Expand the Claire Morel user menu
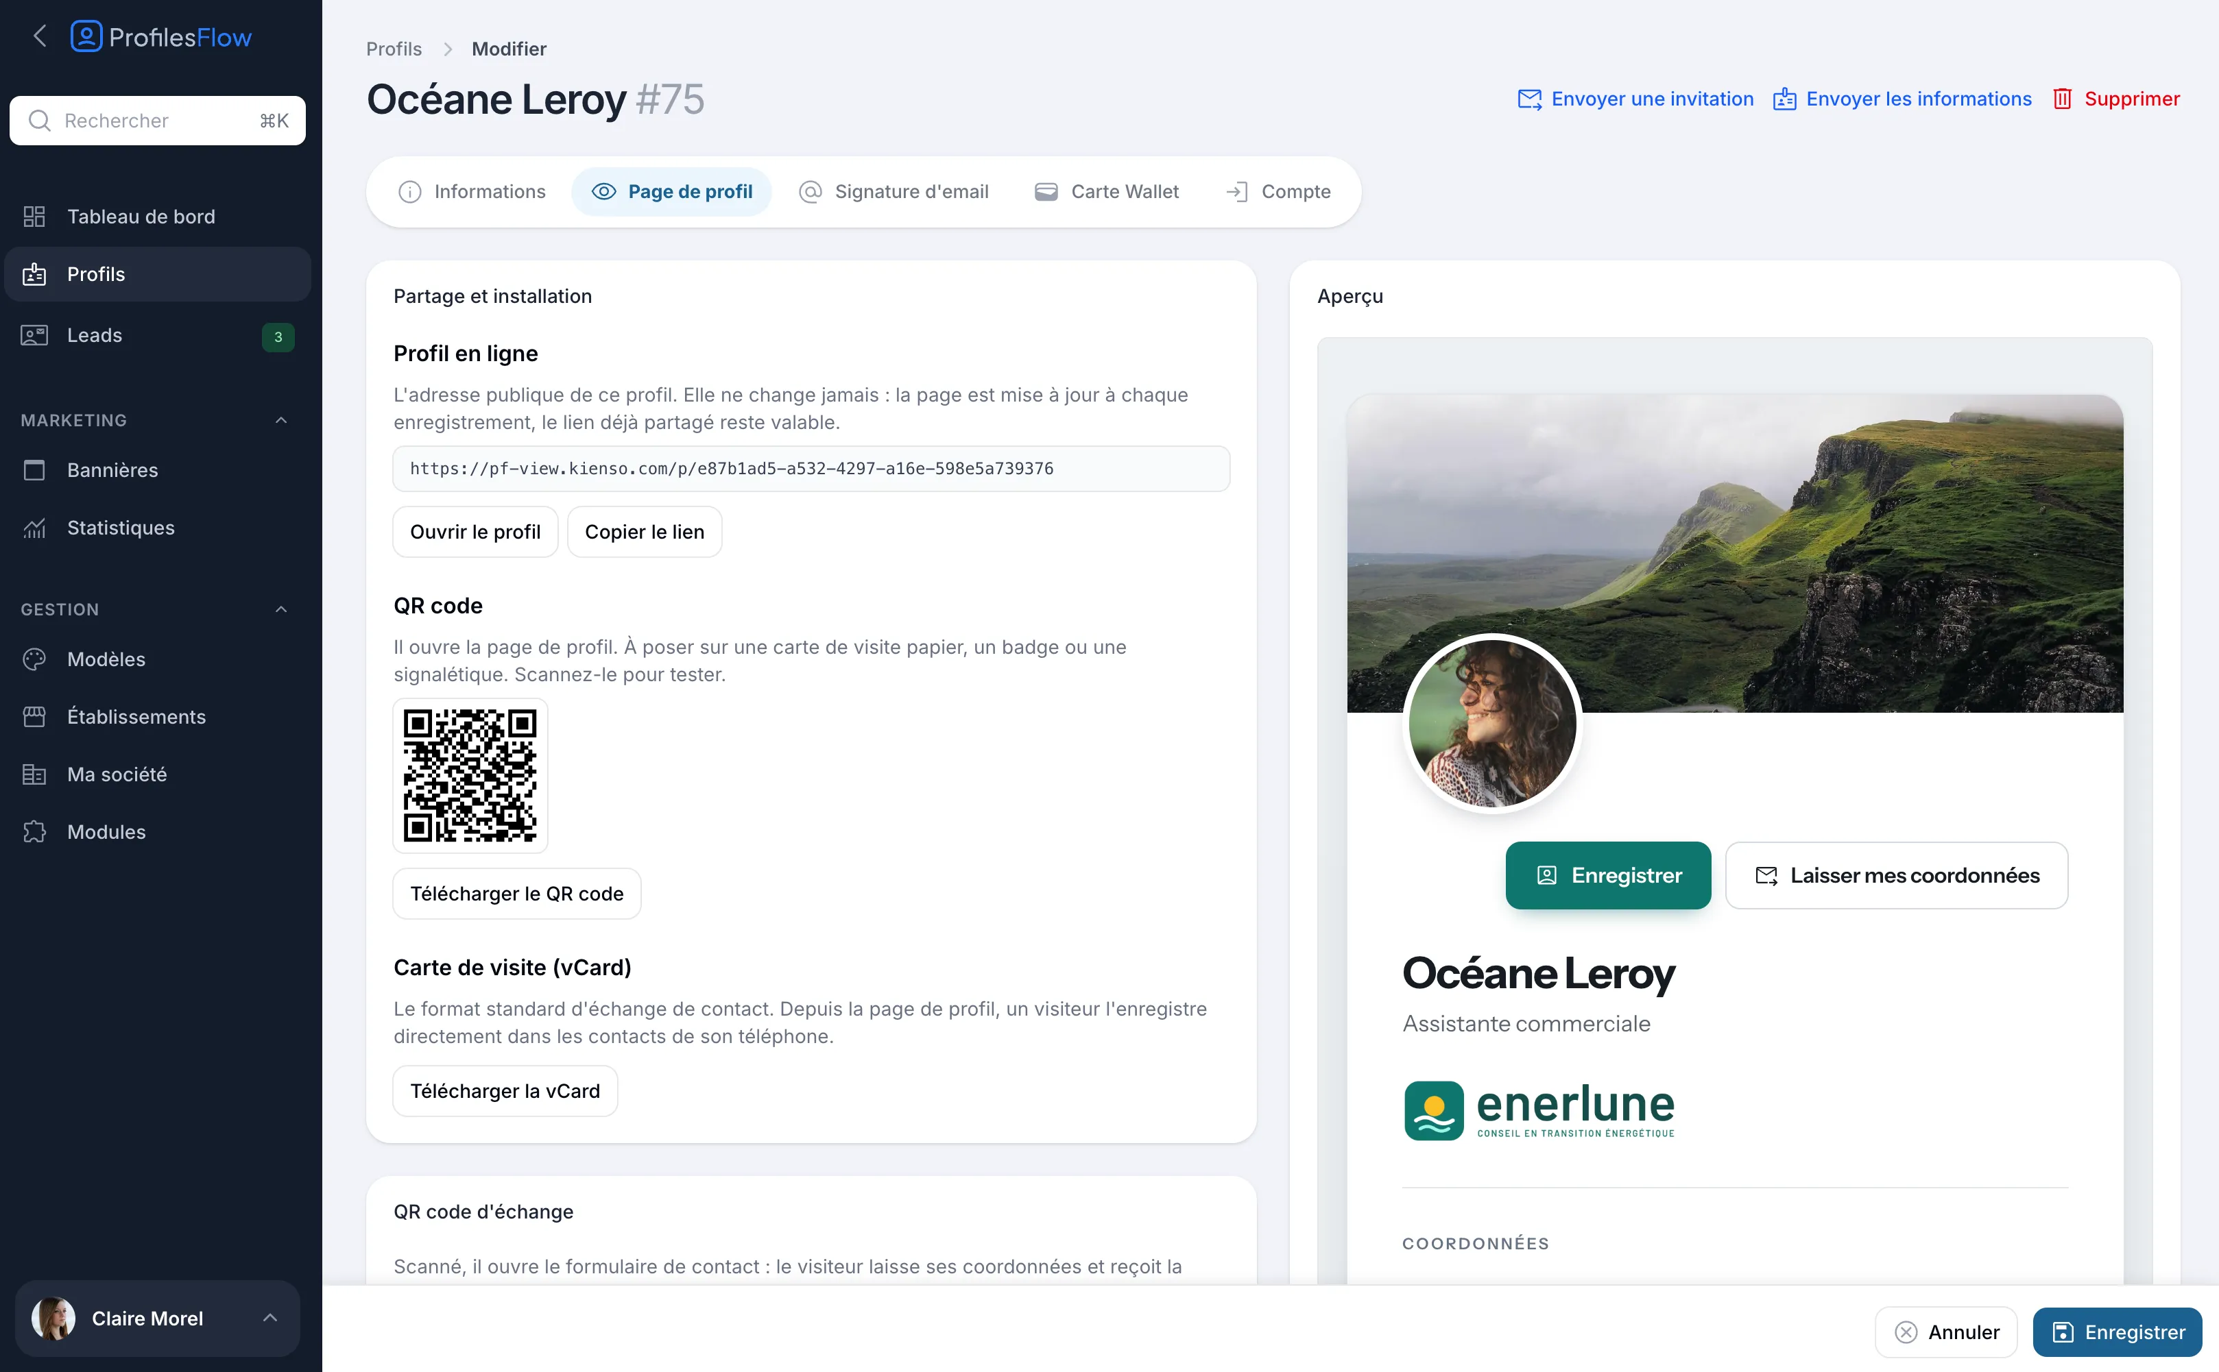The image size is (2219, 1372). (x=158, y=1319)
